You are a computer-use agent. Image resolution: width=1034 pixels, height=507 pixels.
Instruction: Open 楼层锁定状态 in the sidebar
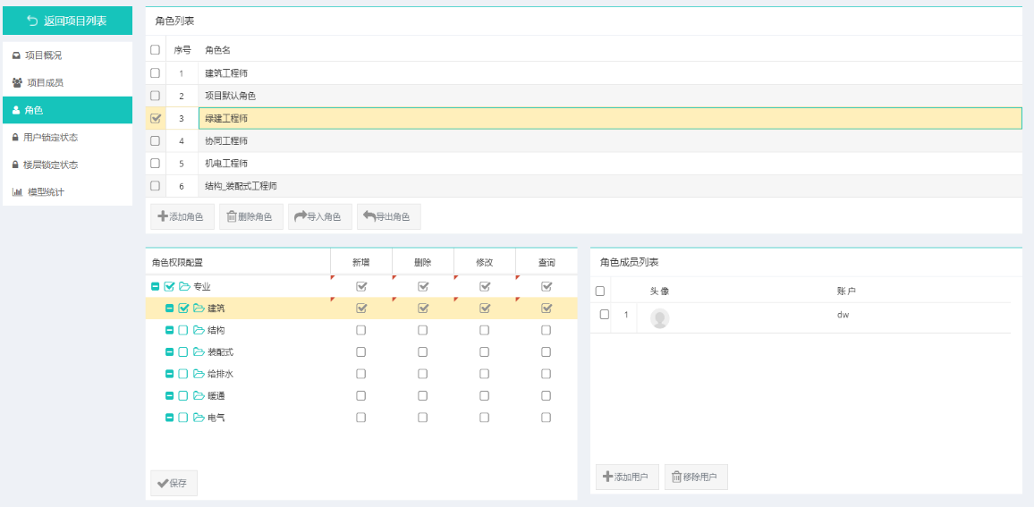[x=67, y=165]
